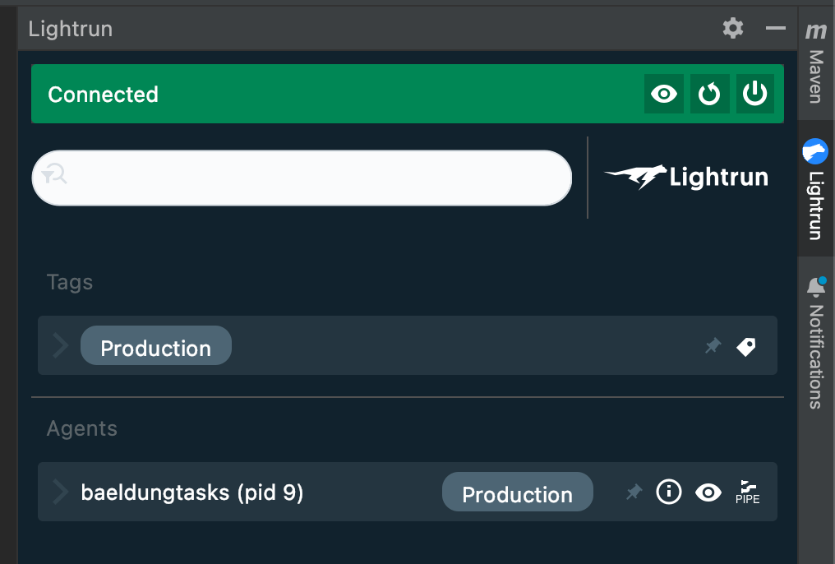Pin the Production tag
The height and width of the screenshot is (564, 835).
[x=713, y=346]
